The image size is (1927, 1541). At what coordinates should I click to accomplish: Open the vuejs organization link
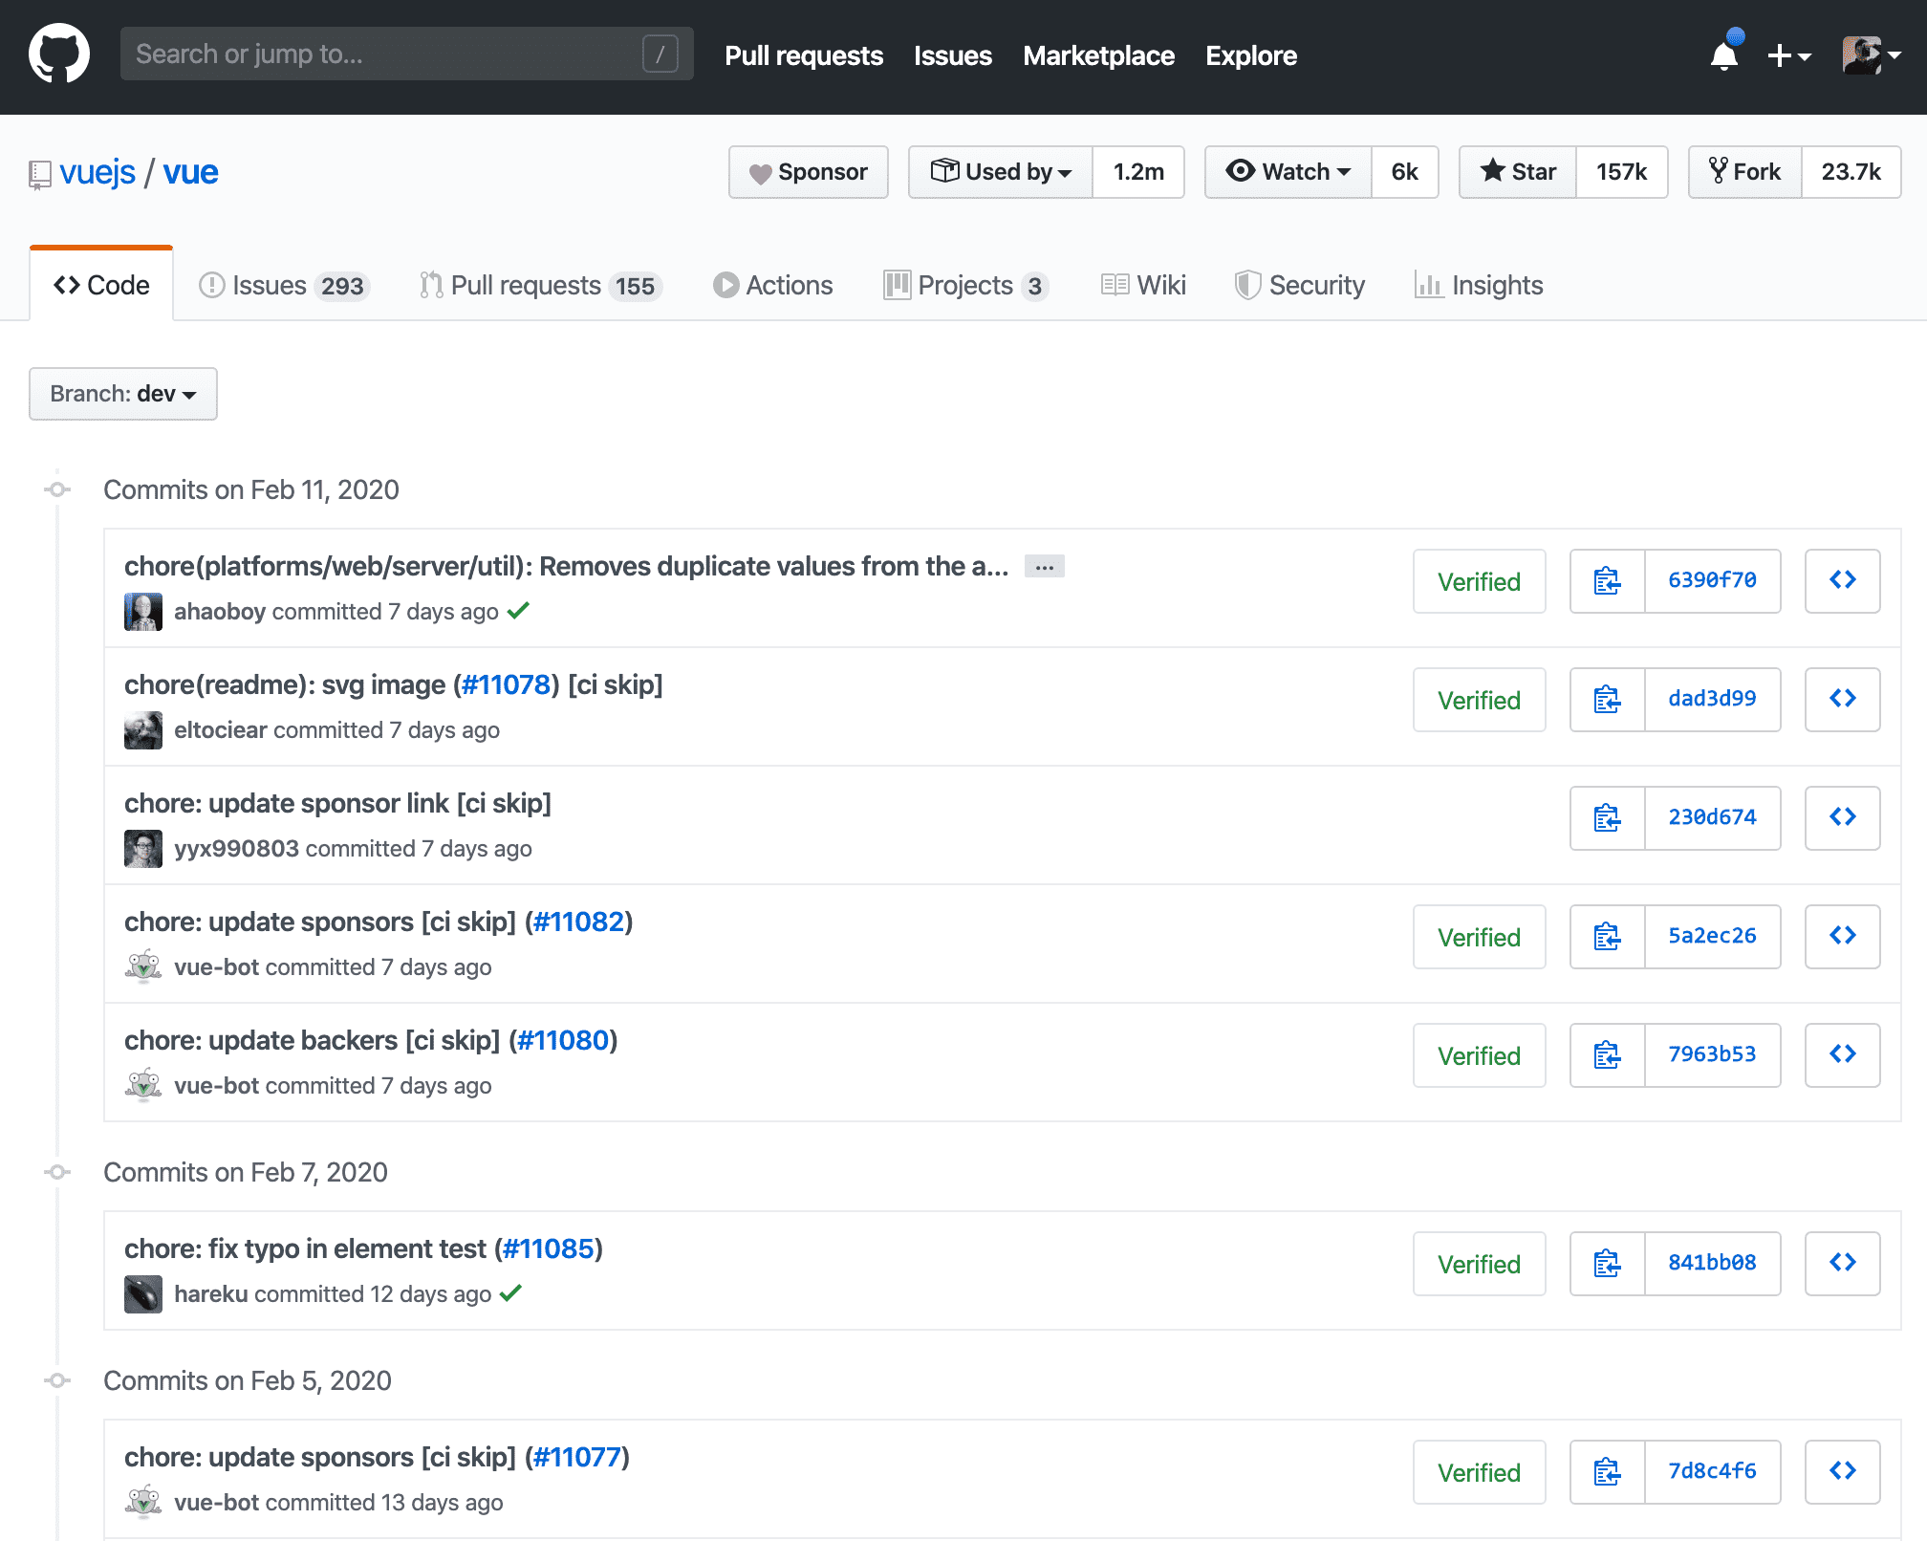[97, 172]
